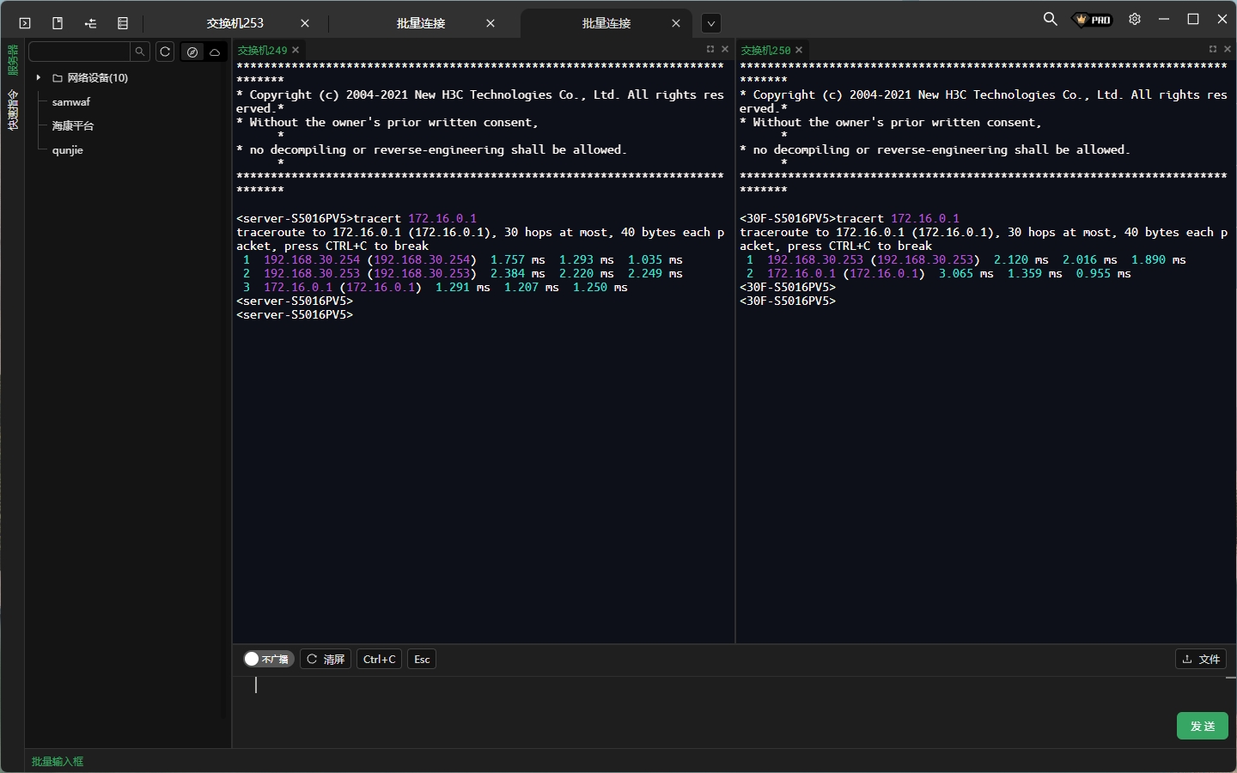Open settings via the gear icon
This screenshot has width=1237, height=773.
coord(1135,19)
